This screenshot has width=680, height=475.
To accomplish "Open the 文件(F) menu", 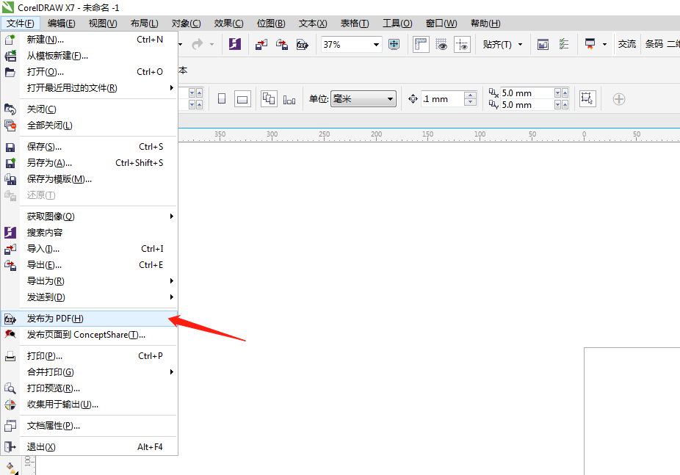I will pos(21,23).
